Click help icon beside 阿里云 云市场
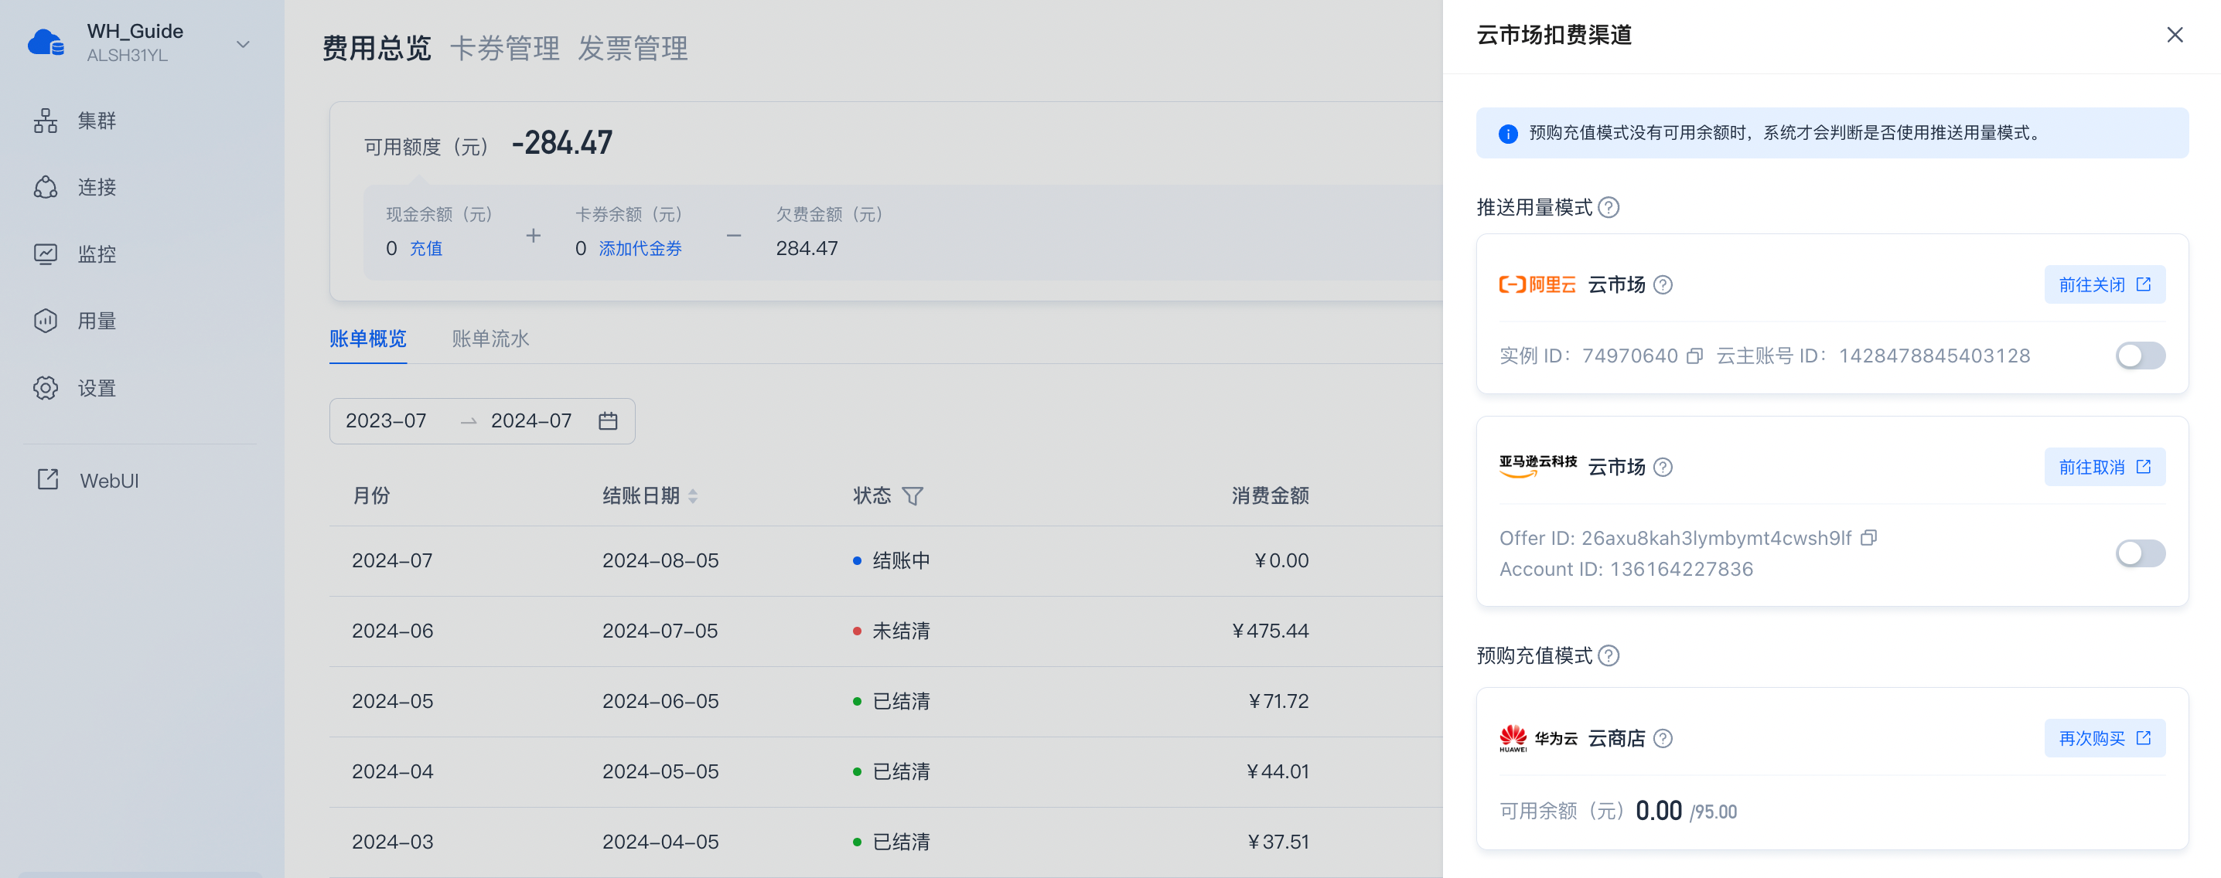 1663,284
